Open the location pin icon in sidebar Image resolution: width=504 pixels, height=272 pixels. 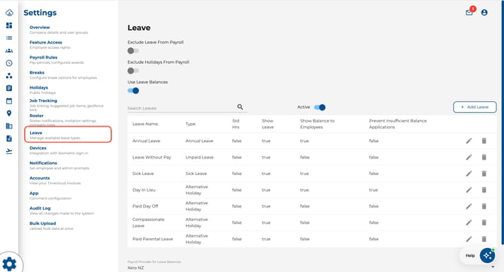pos(9,113)
